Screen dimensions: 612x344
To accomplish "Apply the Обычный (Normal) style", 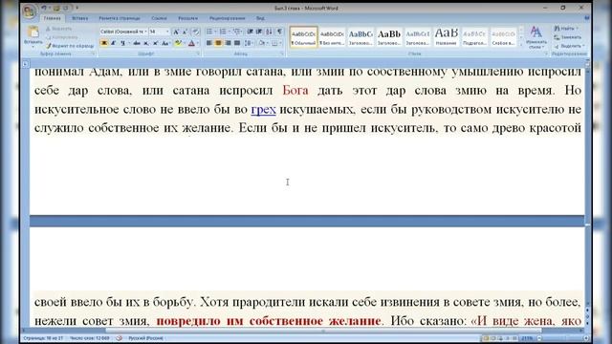I will tap(303, 37).
